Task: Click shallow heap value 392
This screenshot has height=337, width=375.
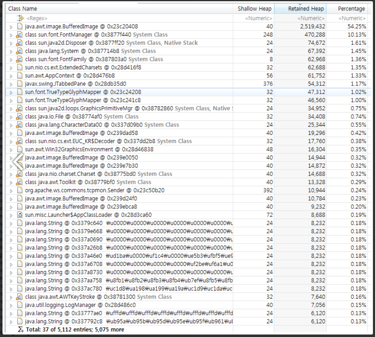Action: pyautogui.click(x=268, y=190)
